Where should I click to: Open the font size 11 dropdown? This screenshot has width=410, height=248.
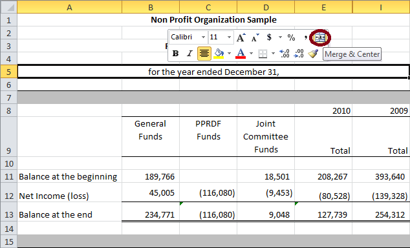click(229, 37)
